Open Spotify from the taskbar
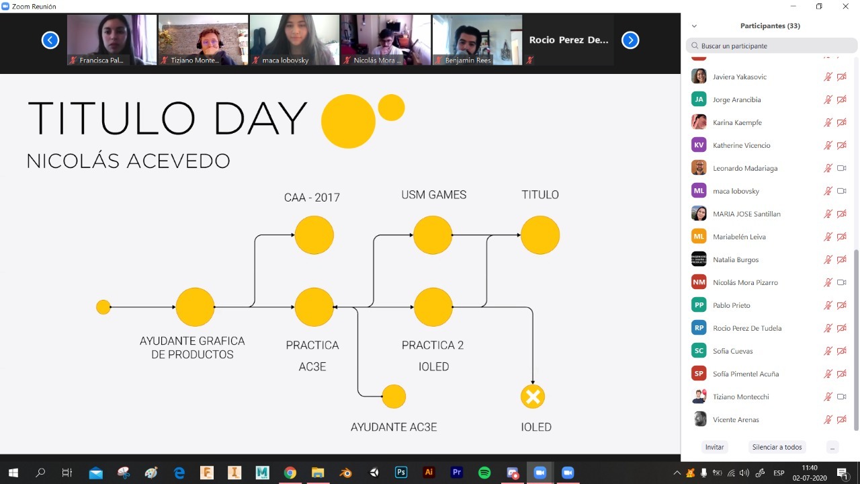This screenshot has height=484, width=860. coord(484,473)
